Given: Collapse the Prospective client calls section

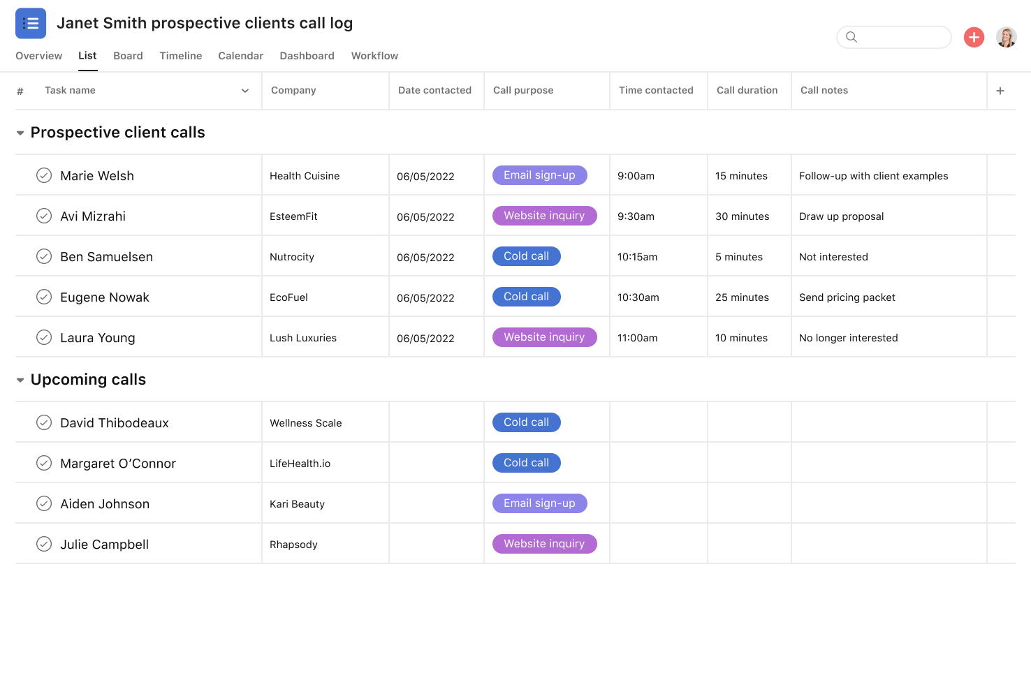Looking at the screenshot, I should [20, 132].
